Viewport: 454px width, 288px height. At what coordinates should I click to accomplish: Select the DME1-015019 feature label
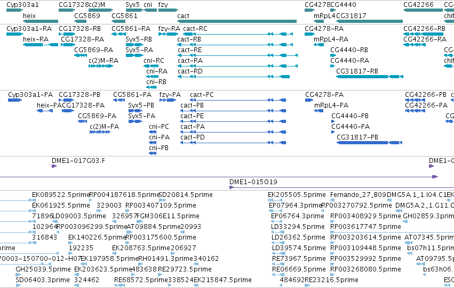click(253, 182)
